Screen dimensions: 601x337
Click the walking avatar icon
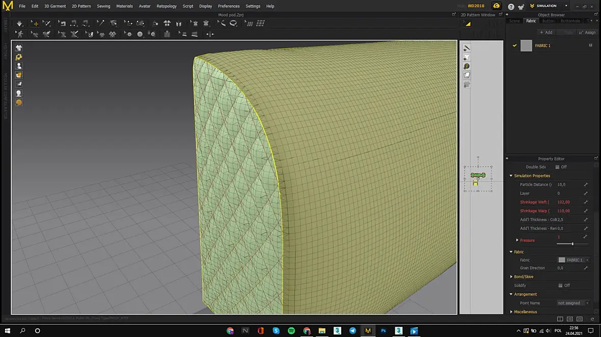[19, 34]
